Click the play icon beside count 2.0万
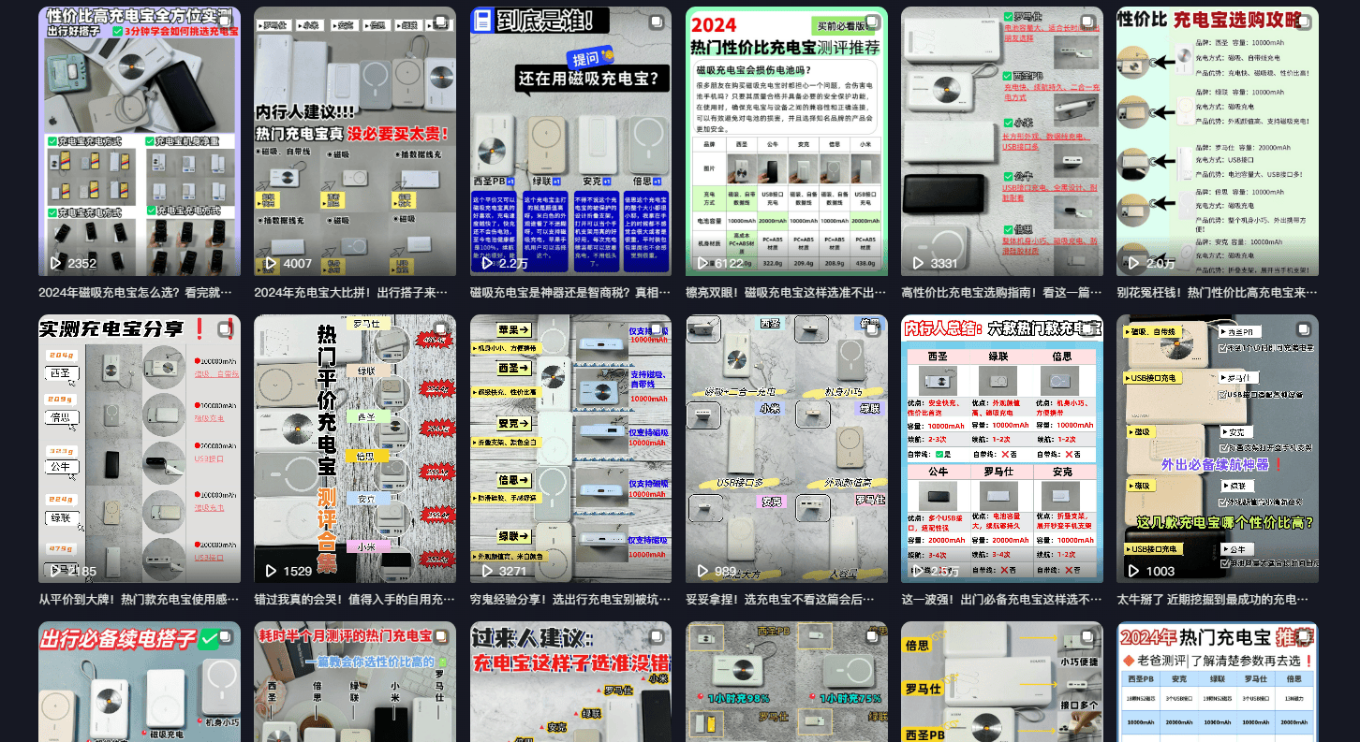 point(1133,264)
